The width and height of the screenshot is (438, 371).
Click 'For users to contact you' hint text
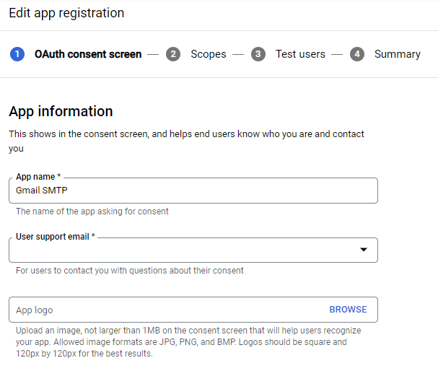pos(130,271)
